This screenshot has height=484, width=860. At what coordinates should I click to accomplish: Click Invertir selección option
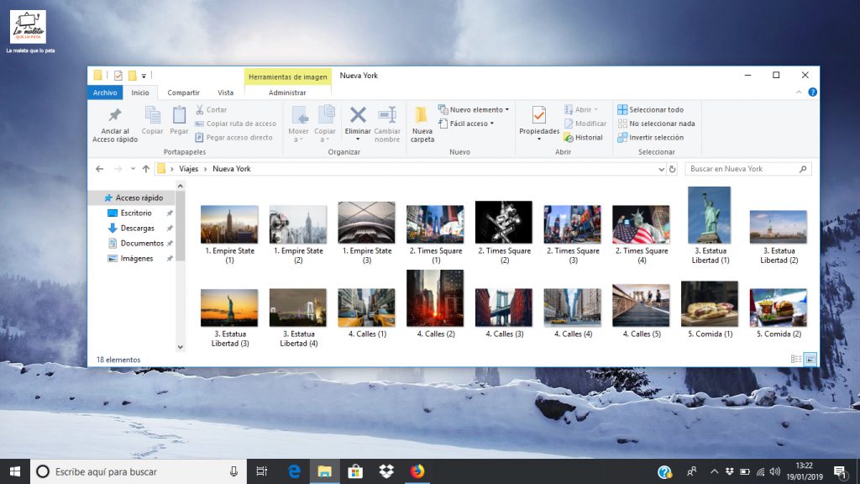[x=651, y=138]
